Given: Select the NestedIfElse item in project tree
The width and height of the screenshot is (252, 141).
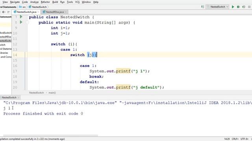Looking at the screenshot, I should coord(6,37).
